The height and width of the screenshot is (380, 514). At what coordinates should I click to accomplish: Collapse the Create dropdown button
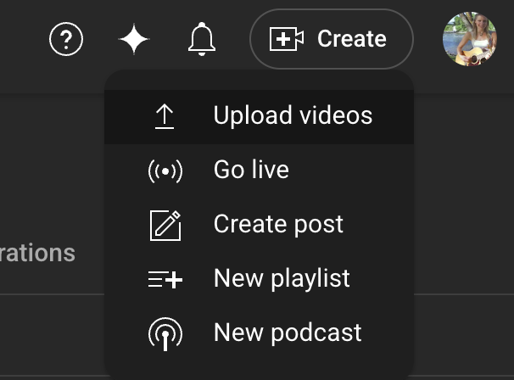[x=331, y=39]
